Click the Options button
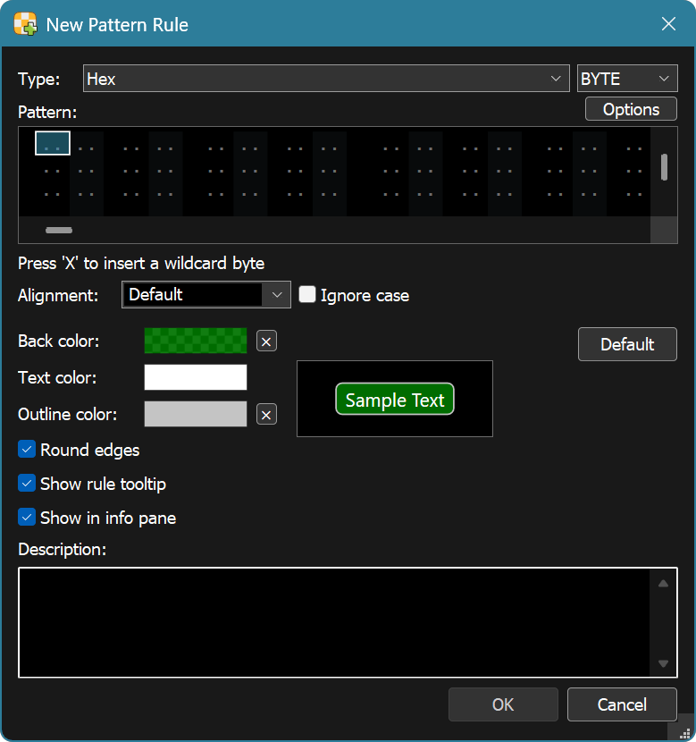This screenshot has width=696, height=742. pyautogui.click(x=631, y=109)
